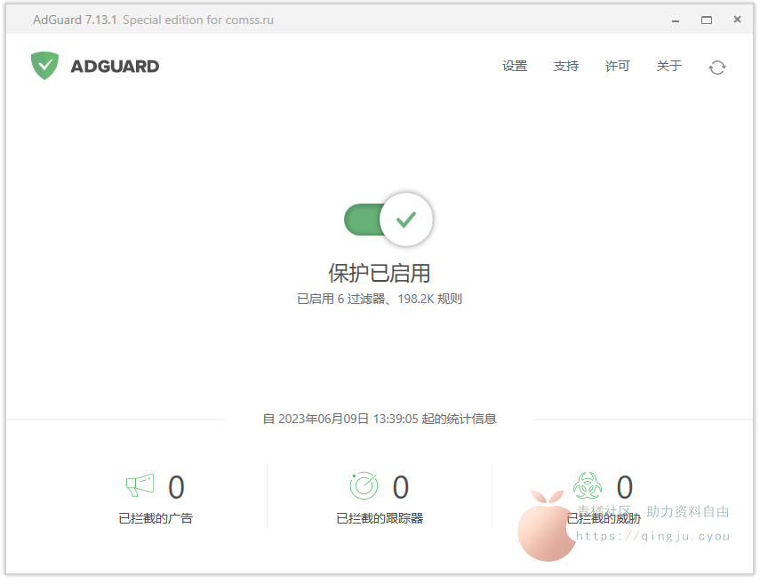Click the biohazard blocked threats icon
Viewport: 760px width, 584px height.
coord(587,485)
